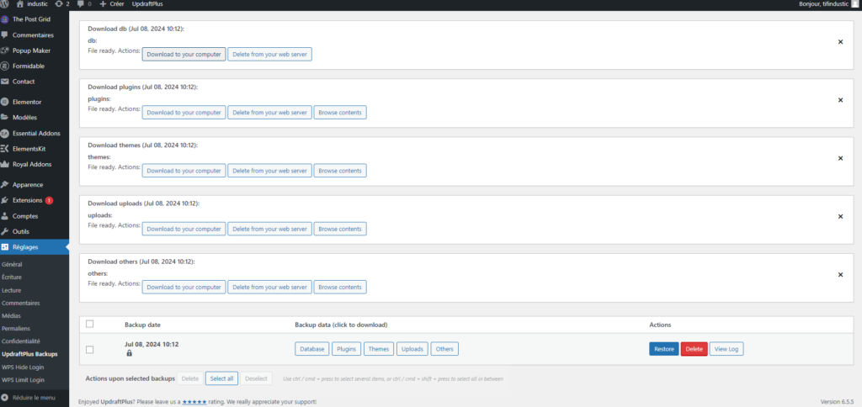Dismiss the Download db panel with X

click(x=839, y=41)
